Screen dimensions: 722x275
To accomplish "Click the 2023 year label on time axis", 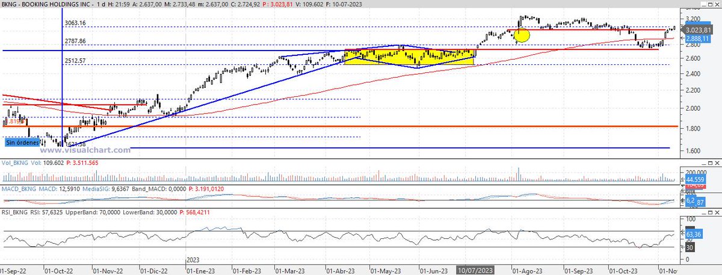I will [x=193, y=260].
